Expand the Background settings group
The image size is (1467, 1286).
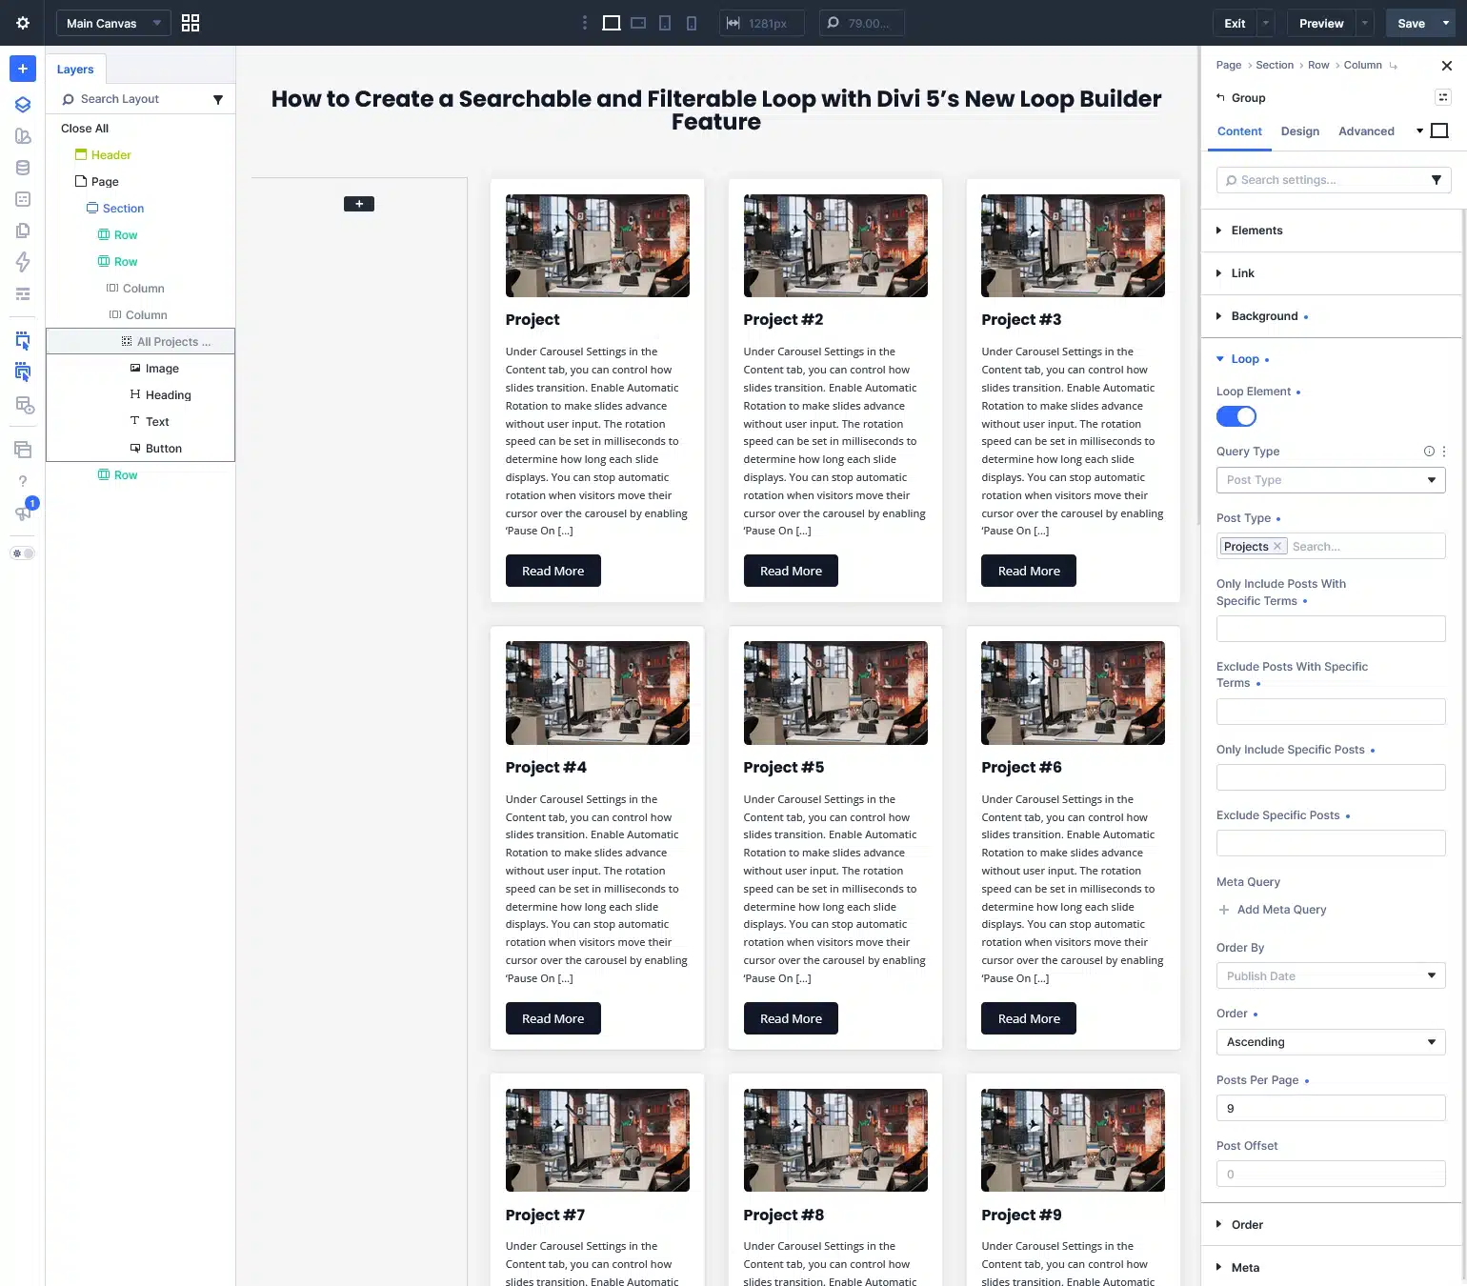tap(1331, 316)
